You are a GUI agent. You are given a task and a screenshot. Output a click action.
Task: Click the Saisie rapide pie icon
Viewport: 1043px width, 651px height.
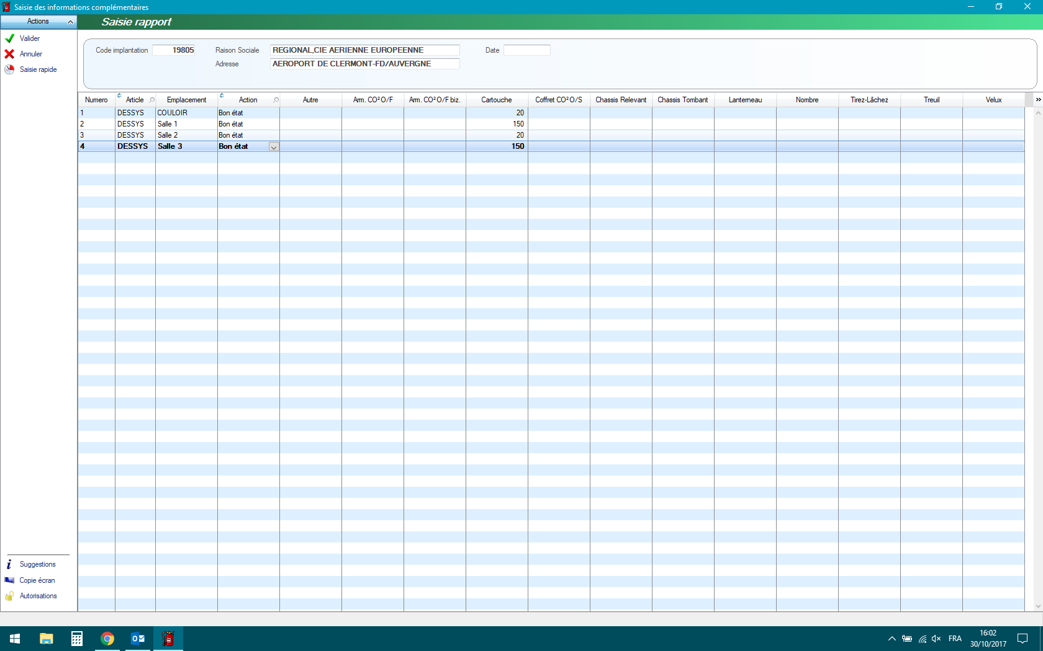(9, 69)
